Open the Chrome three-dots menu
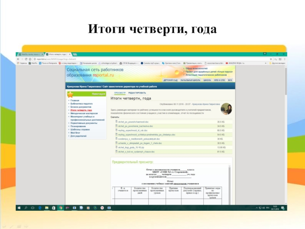Image resolution: width=305 pixels, height=229 pixels. [284, 59]
